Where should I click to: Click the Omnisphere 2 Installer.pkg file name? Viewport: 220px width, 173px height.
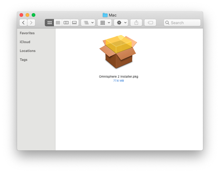coord(119,77)
